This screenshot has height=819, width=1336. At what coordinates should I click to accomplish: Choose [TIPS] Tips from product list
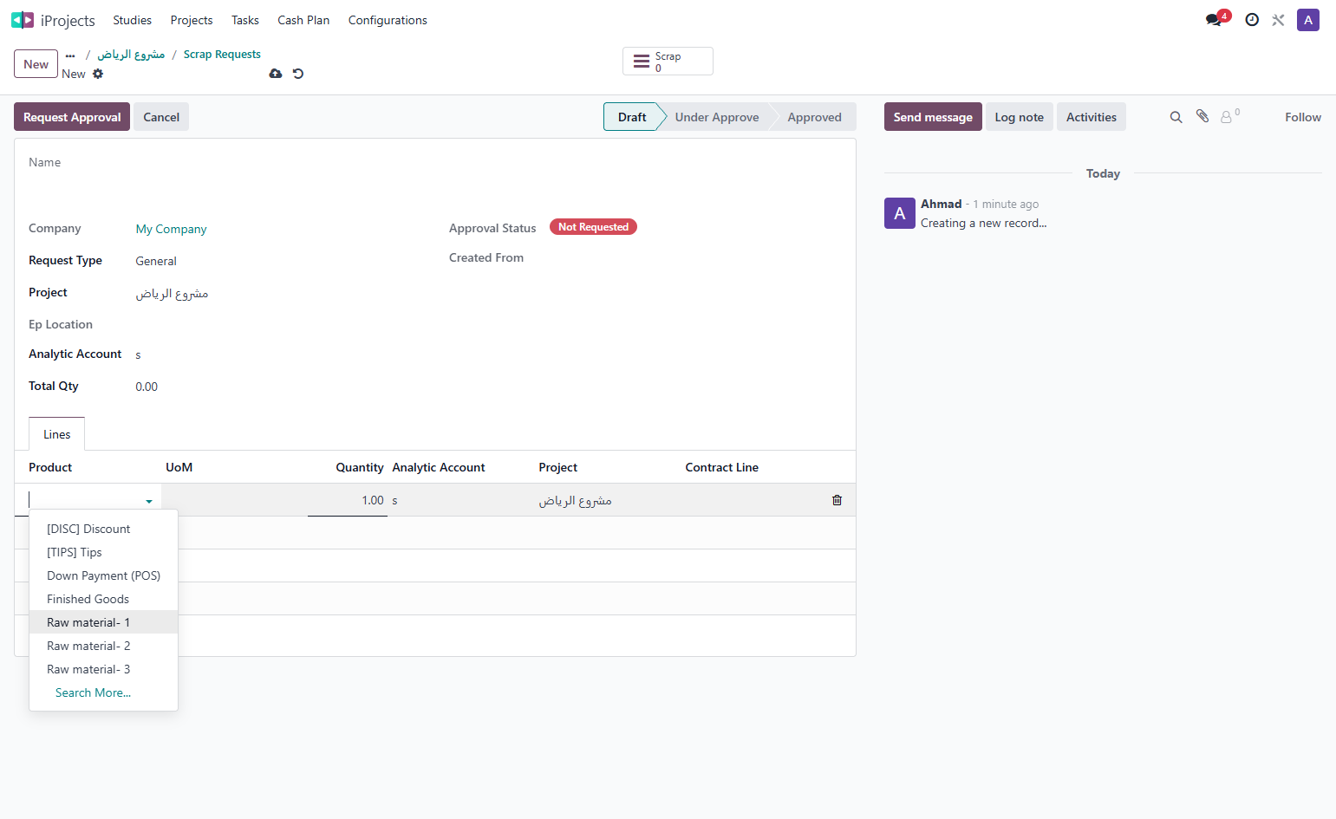click(x=104, y=552)
